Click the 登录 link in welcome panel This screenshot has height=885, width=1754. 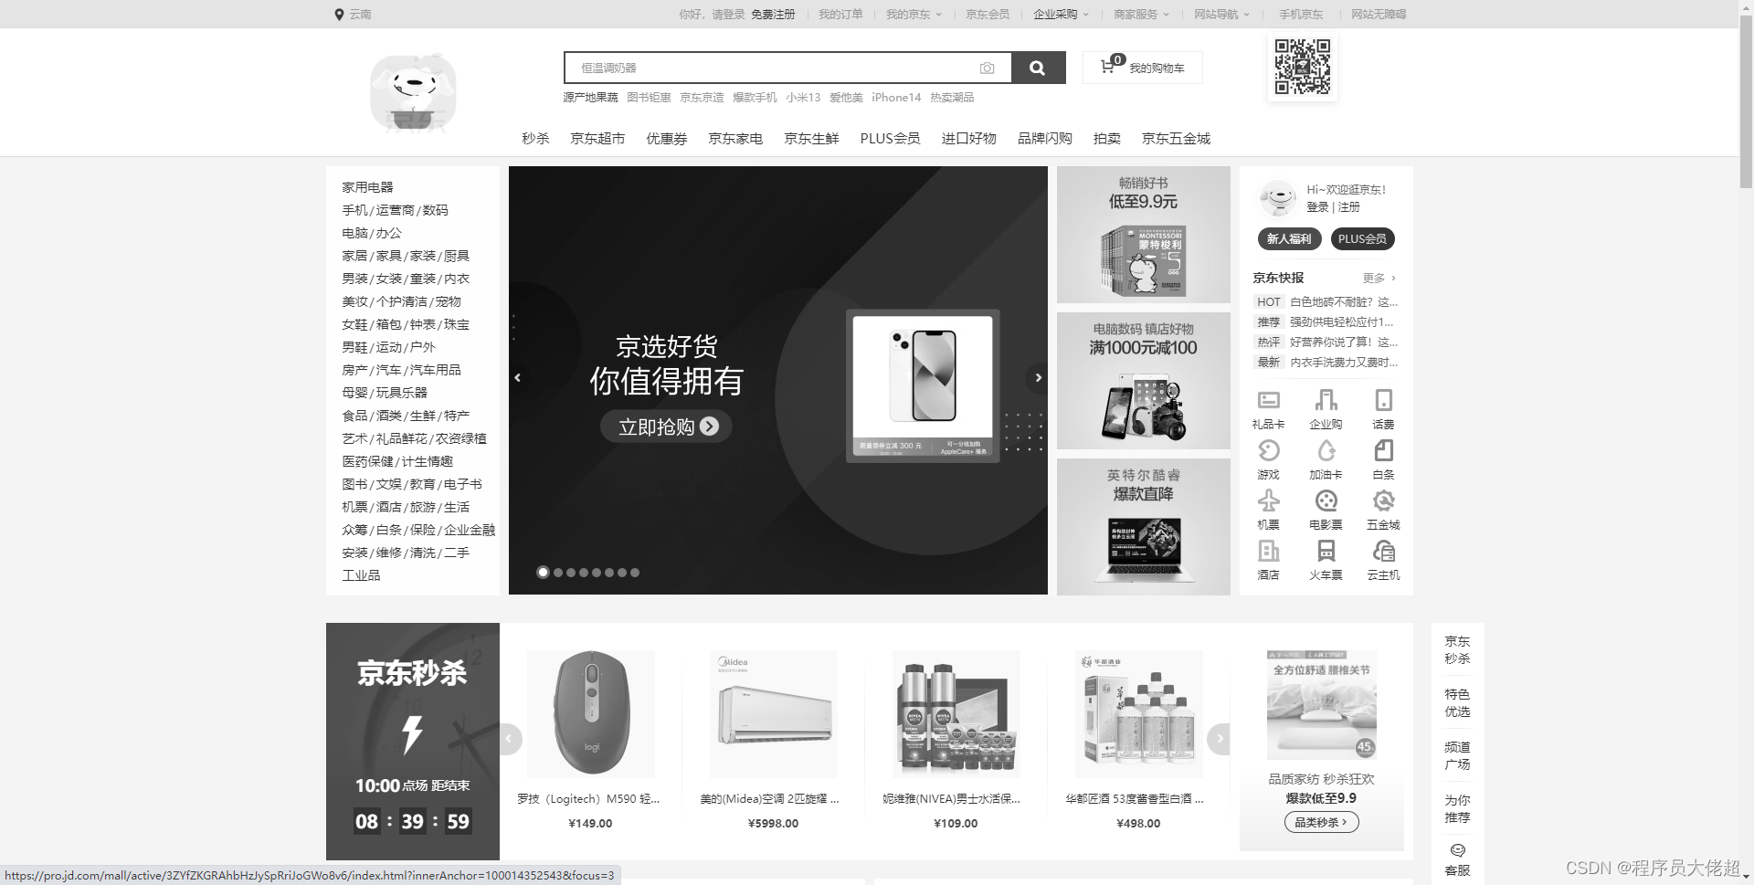[x=1317, y=207]
